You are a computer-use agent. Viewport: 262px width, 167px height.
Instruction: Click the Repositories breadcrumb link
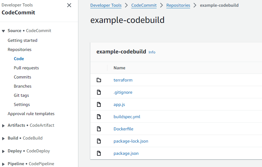point(178,5)
